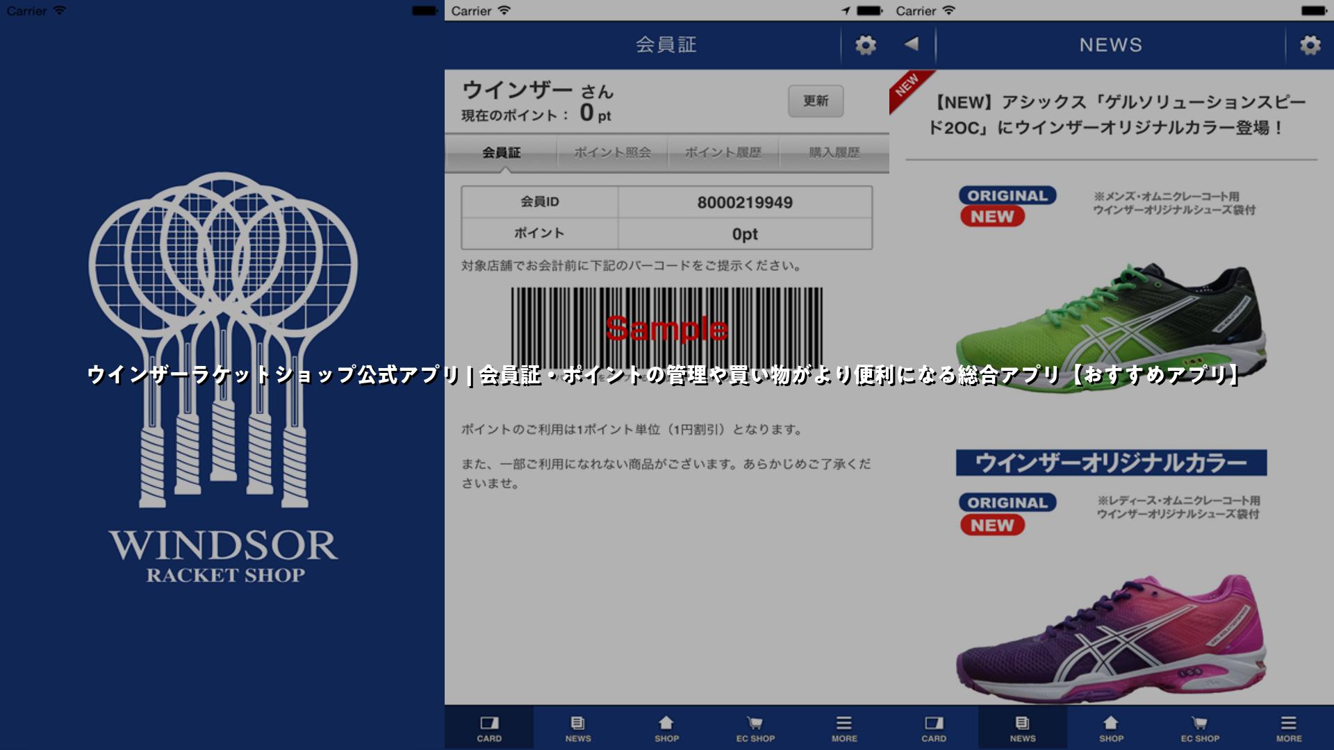Tap NEW badge above pink shoe

(992, 525)
